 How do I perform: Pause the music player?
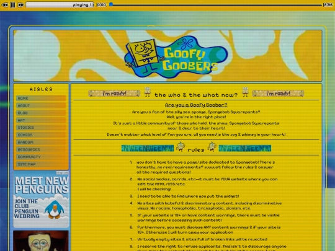click(13, 5)
